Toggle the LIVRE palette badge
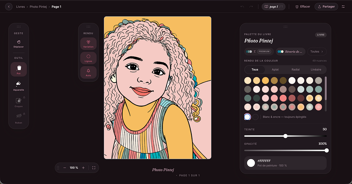 coord(321,35)
